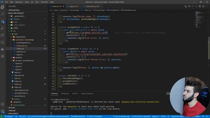Click the second editor toolbar git icon

(189, 6)
